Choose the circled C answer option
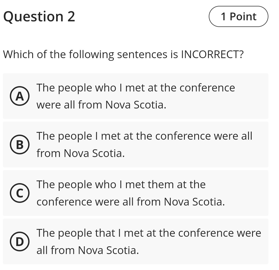 19,193
